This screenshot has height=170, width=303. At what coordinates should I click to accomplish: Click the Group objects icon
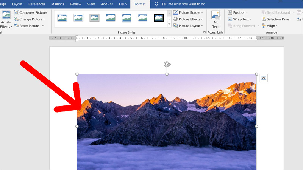click(x=299, y=12)
